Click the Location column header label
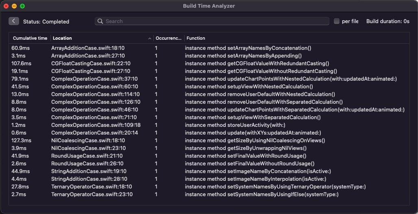The height and width of the screenshot is (214, 418). coord(62,39)
